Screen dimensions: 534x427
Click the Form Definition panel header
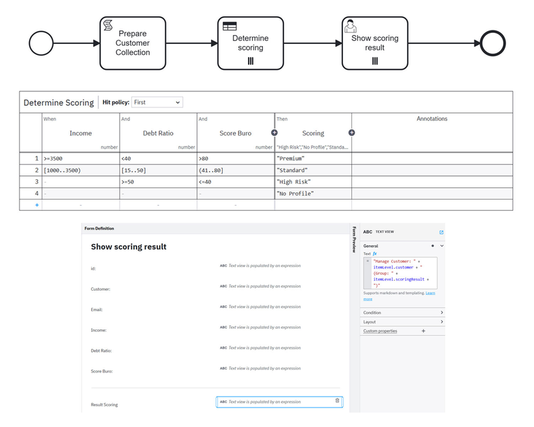coord(216,228)
